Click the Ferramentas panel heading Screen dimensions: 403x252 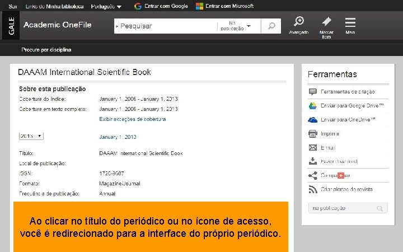(332, 74)
